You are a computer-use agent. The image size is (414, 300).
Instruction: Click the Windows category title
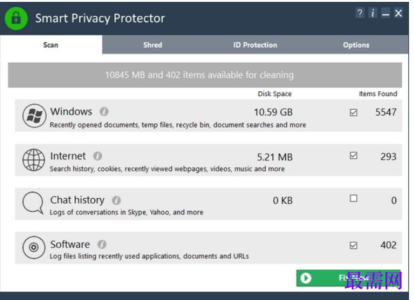(x=71, y=112)
